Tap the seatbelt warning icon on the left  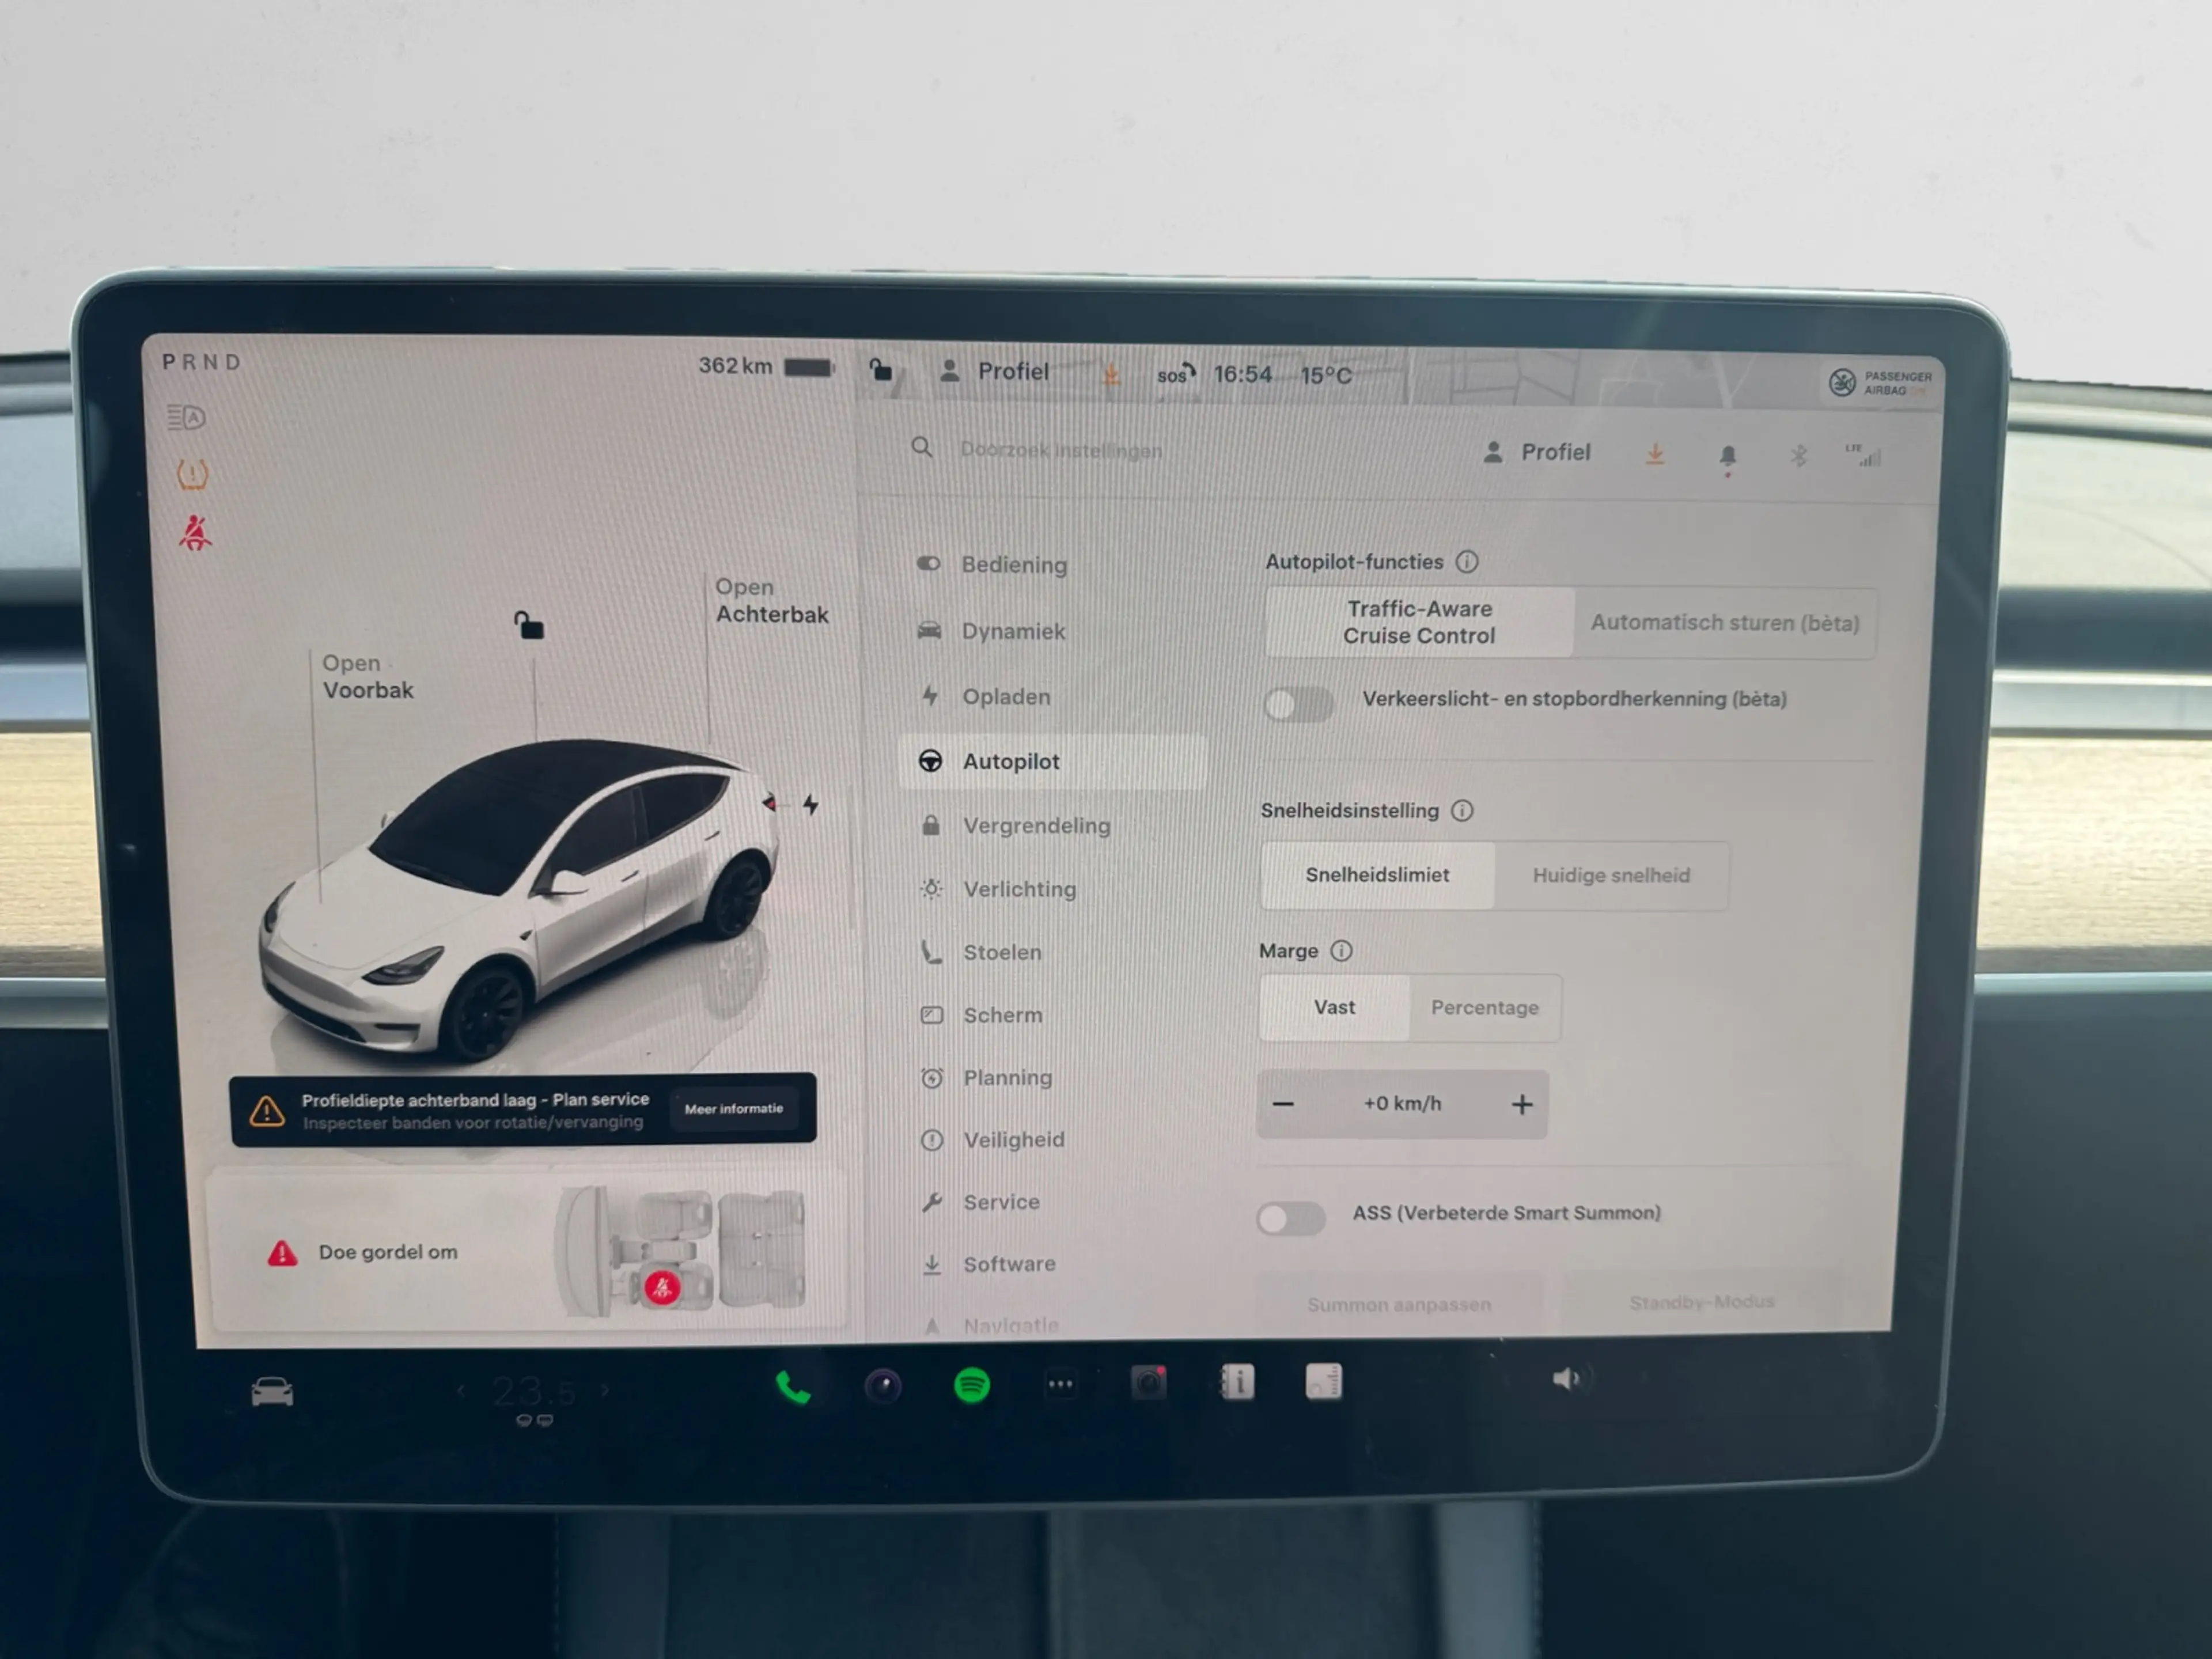coord(194,533)
